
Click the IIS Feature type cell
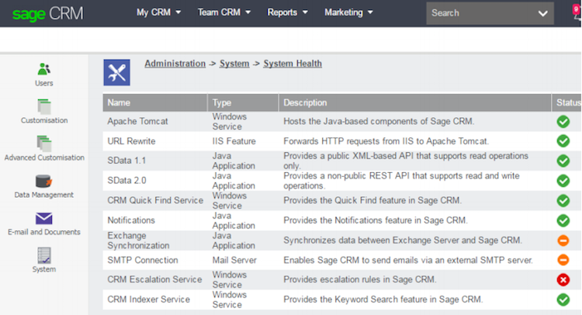click(x=234, y=141)
